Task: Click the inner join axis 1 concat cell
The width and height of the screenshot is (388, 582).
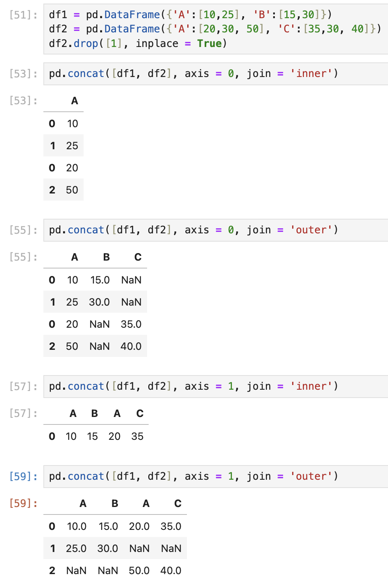Action: coord(216,387)
